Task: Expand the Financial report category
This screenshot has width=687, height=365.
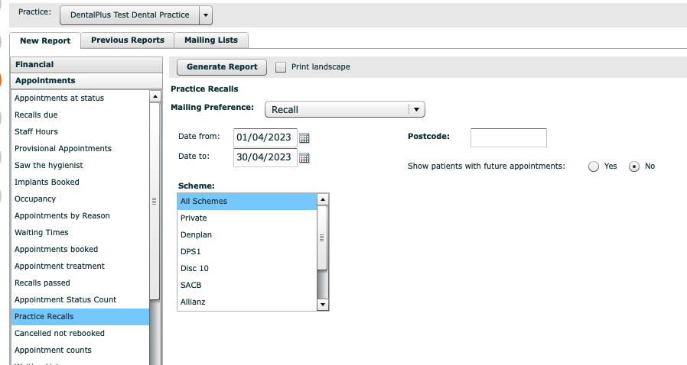Action: pyautogui.click(x=86, y=65)
